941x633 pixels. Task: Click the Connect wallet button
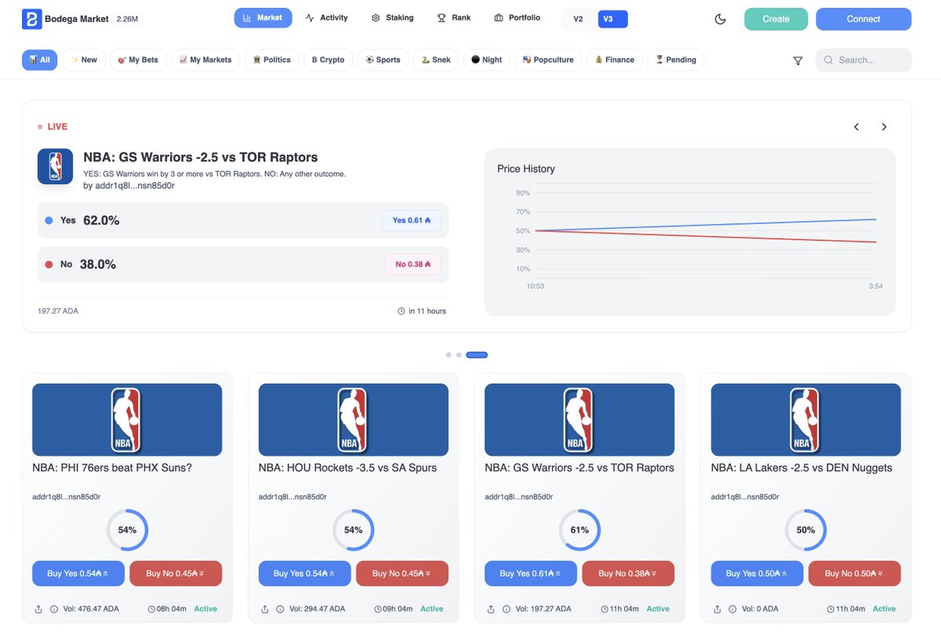(863, 19)
